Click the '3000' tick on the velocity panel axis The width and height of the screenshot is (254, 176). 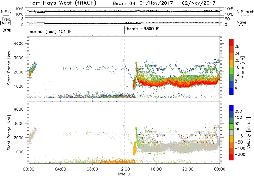click(x=18, y=123)
